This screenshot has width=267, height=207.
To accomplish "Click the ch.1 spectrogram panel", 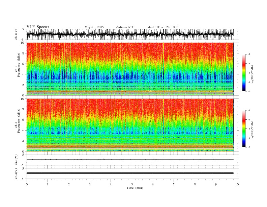I will 130,69.
